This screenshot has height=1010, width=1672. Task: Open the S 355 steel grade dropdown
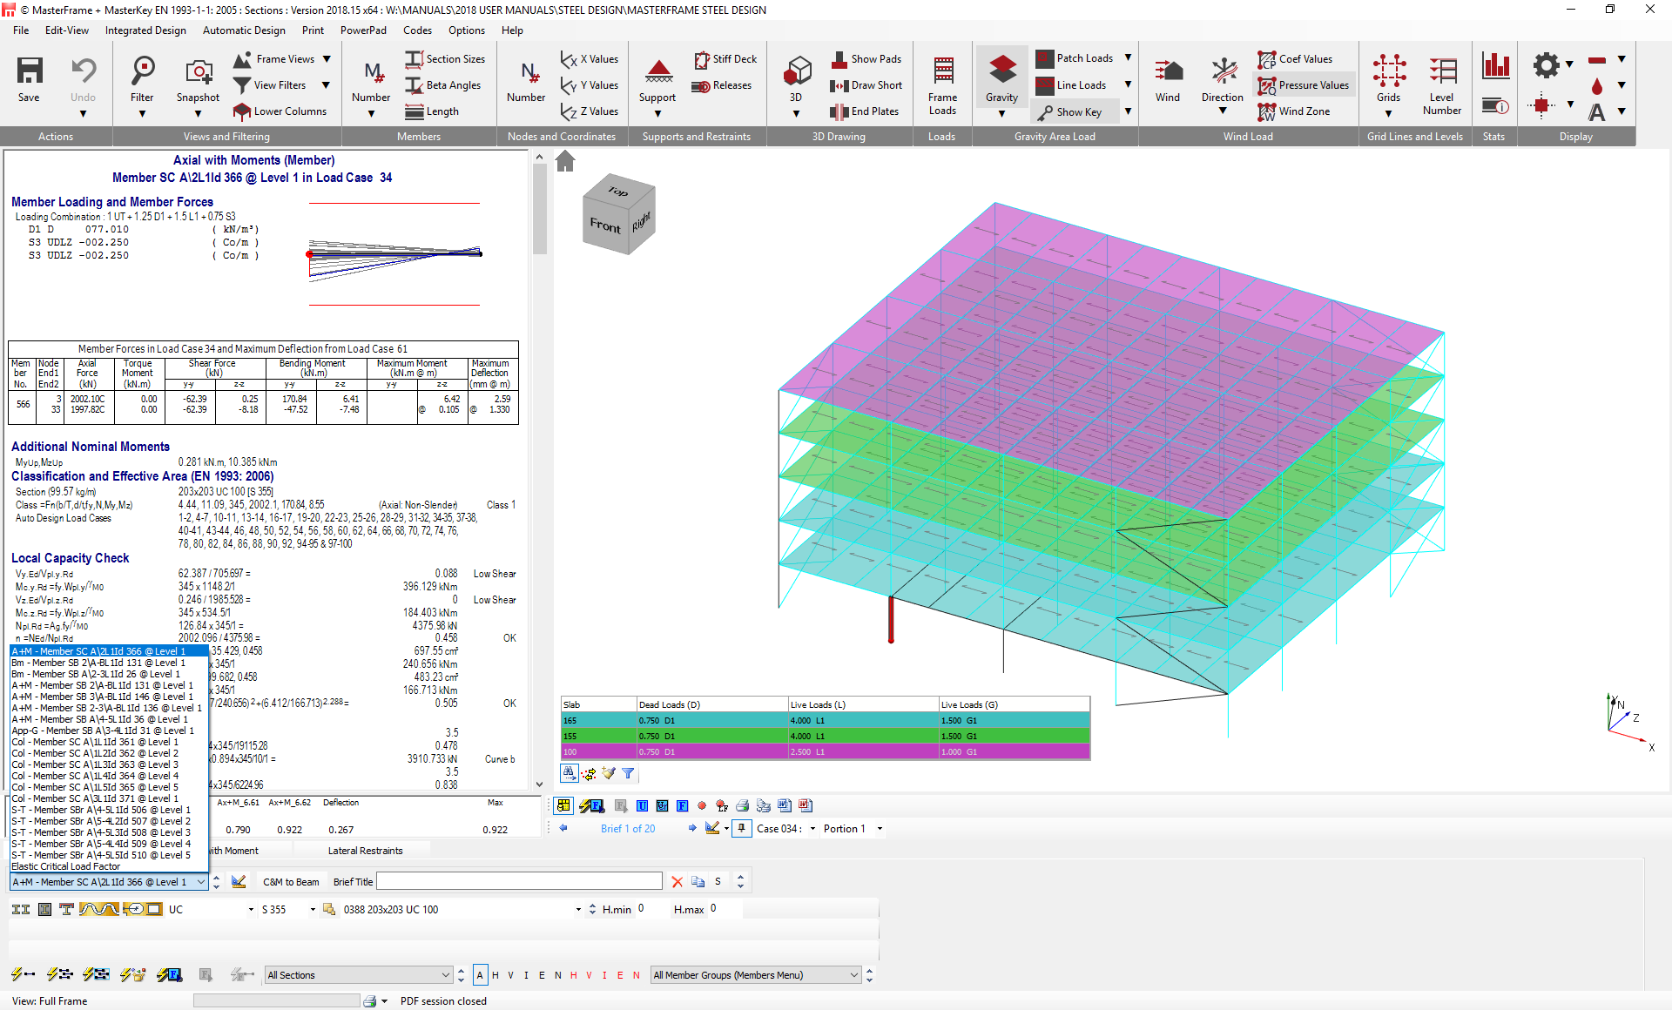click(x=313, y=910)
